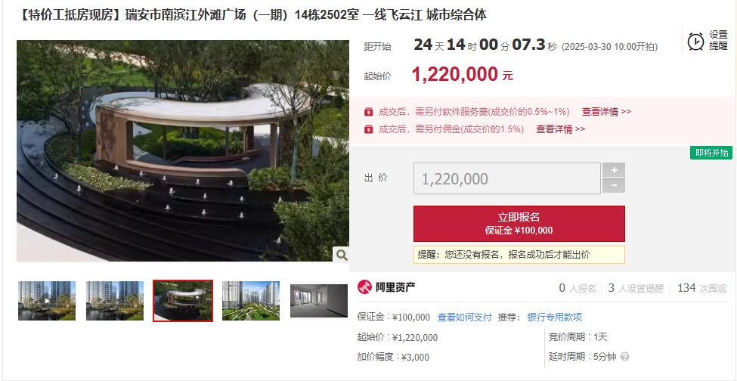This screenshot has height=381, width=737.
Task: Click the 设置提醒 text label
Action: point(718,41)
